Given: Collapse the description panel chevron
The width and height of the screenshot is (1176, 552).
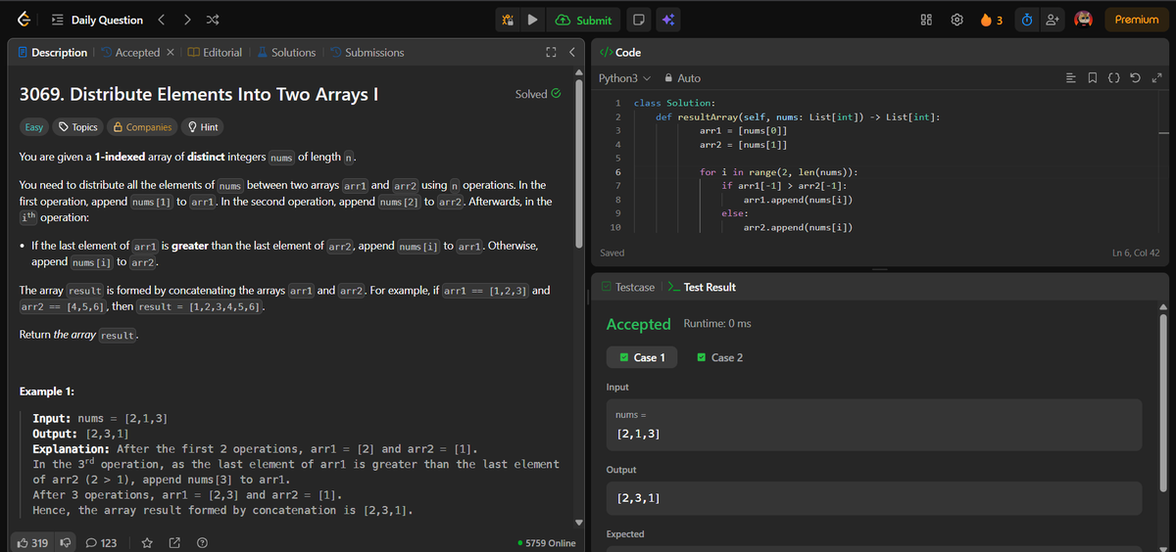Looking at the screenshot, I should tap(571, 52).
